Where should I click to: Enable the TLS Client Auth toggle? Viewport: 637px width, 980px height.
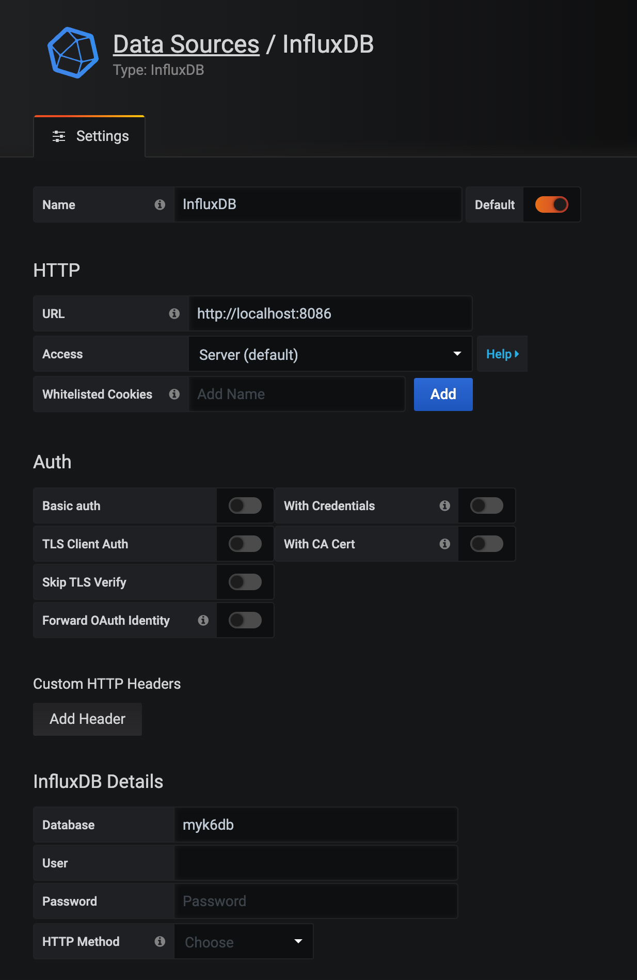coord(245,544)
